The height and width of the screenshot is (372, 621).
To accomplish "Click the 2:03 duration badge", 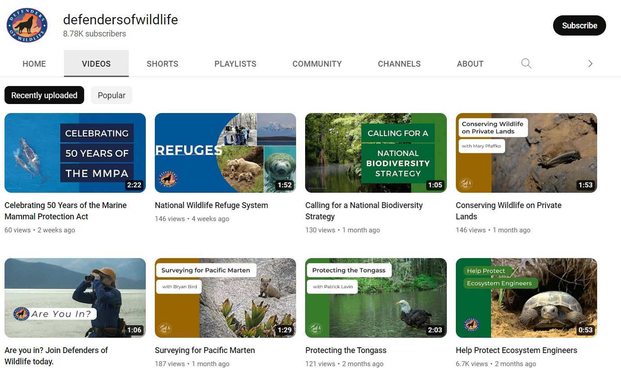I will click(x=435, y=330).
